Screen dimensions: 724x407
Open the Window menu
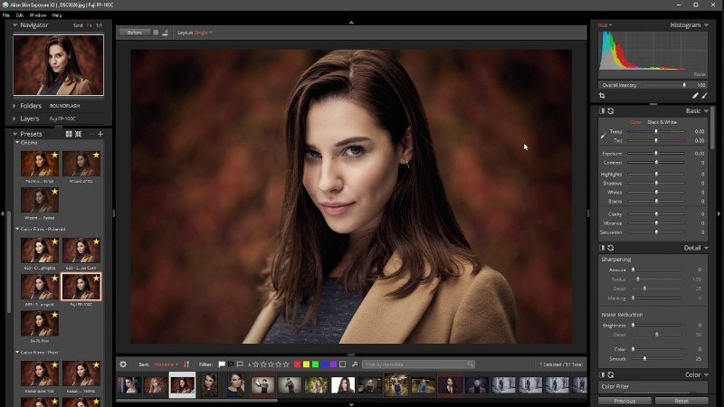pos(38,14)
